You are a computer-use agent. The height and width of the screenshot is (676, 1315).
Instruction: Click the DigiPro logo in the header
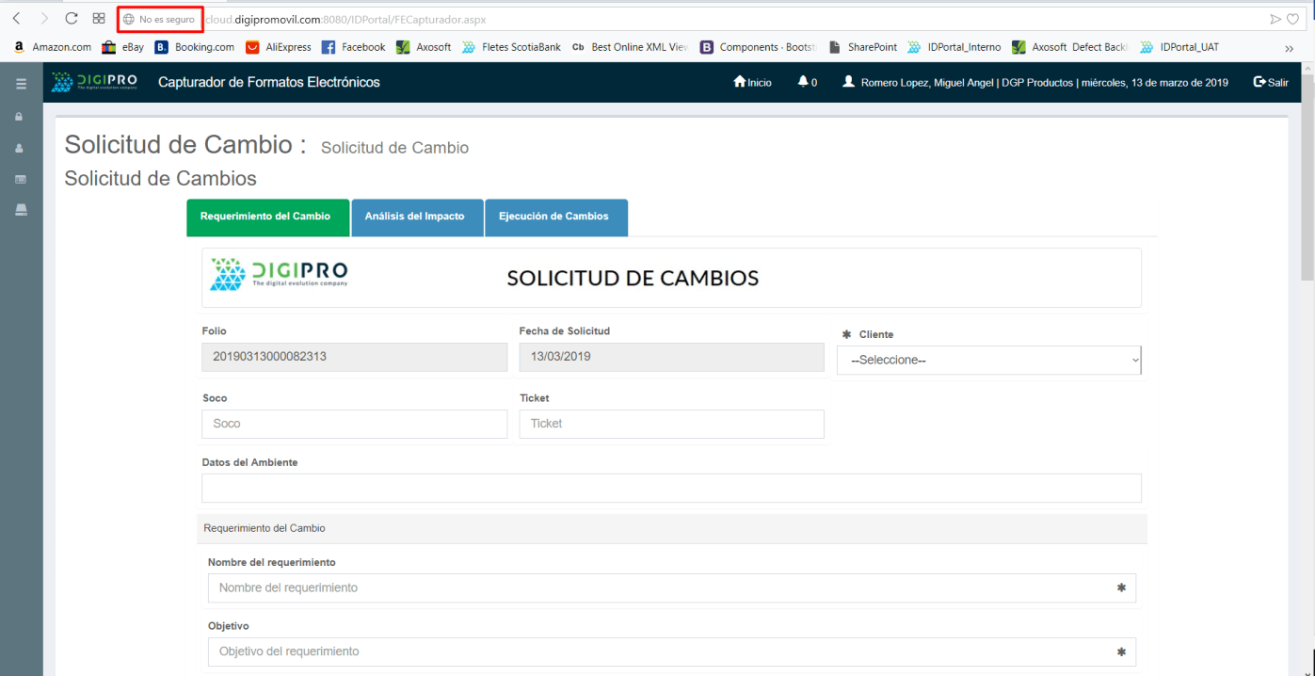click(94, 82)
